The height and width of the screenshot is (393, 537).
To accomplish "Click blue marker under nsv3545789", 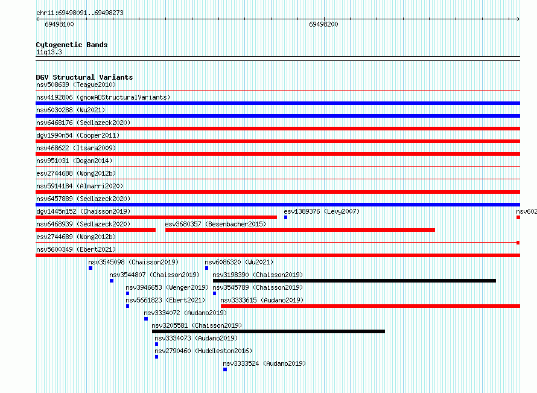I will click(214, 293).
